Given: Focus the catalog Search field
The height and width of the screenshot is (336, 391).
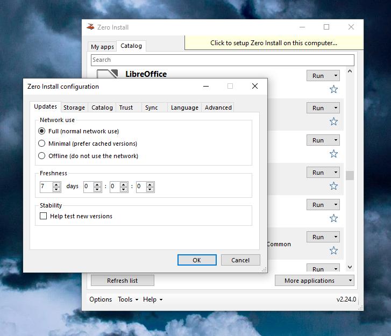Looking at the screenshot, I should (x=223, y=60).
